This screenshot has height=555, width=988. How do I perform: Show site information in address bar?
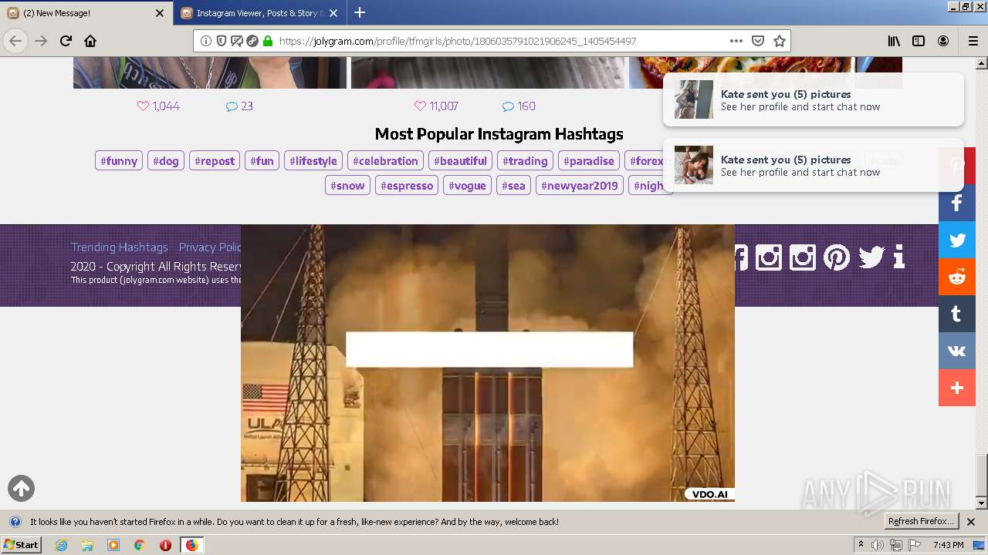coord(206,41)
